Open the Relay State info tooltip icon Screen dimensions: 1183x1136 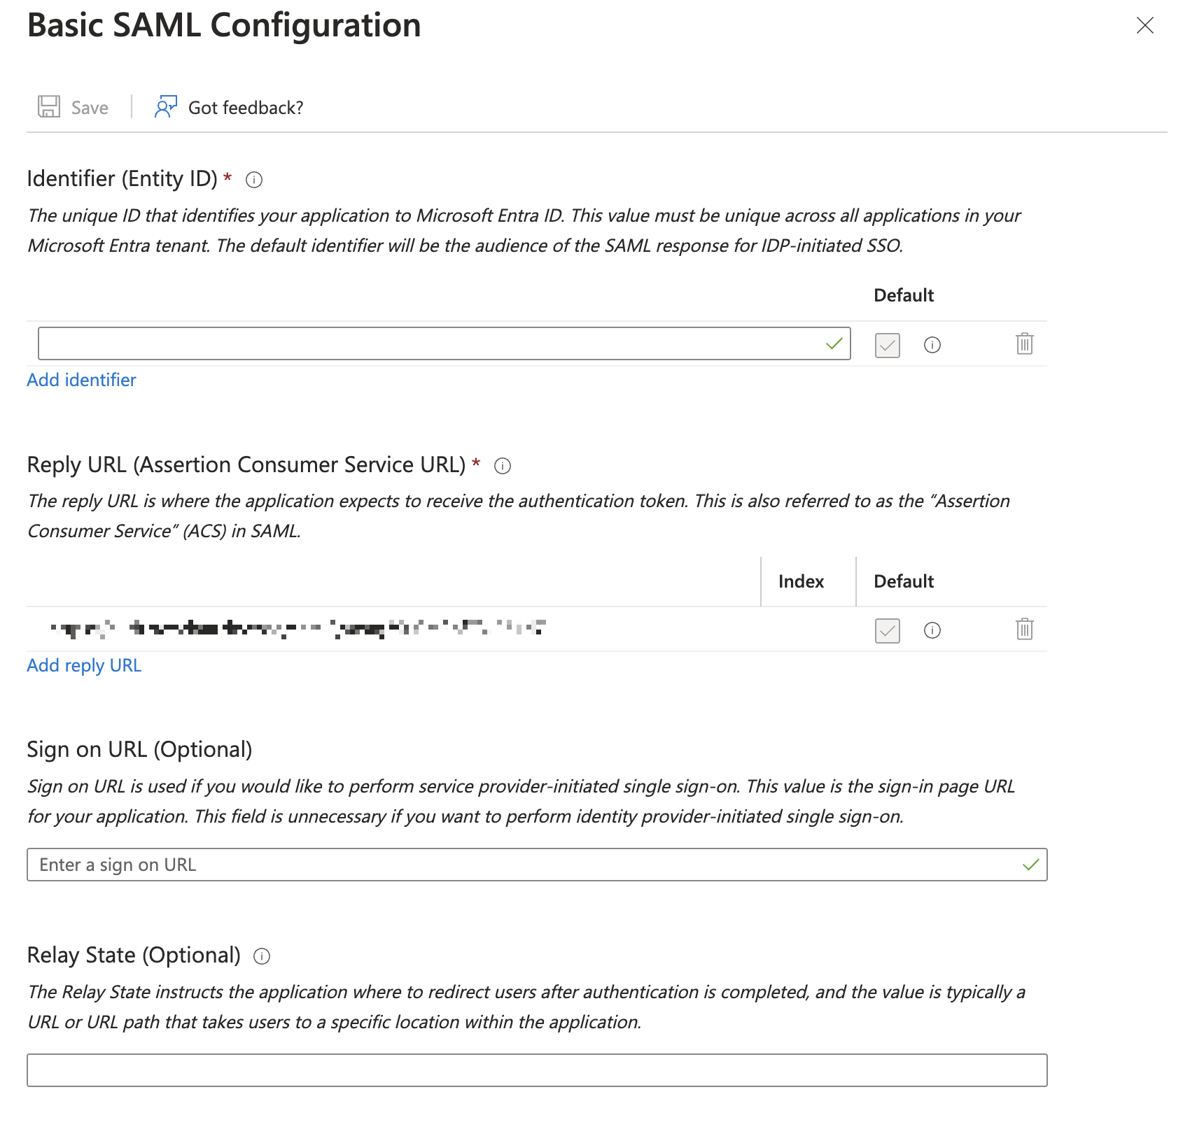pyautogui.click(x=261, y=956)
